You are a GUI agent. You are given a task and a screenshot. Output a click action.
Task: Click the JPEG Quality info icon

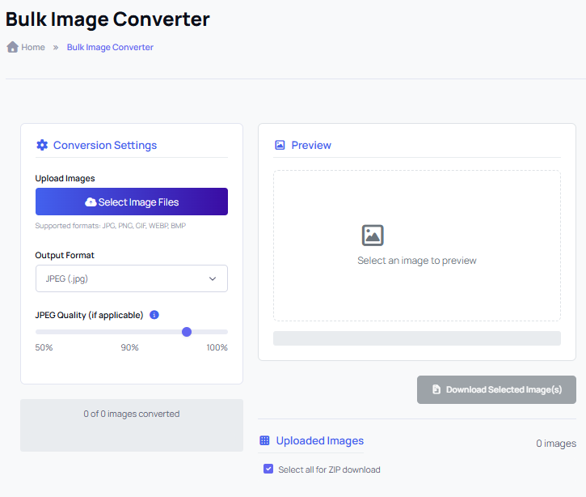tap(154, 315)
